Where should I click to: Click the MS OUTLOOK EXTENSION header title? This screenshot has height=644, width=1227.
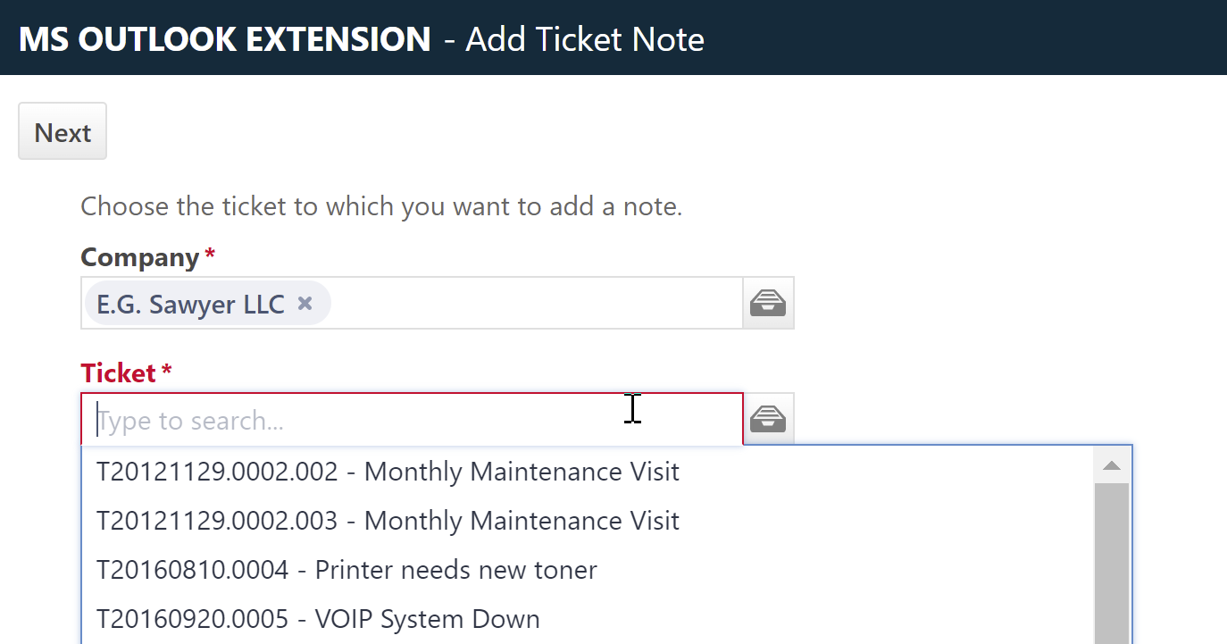pyautogui.click(x=225, y=39)
